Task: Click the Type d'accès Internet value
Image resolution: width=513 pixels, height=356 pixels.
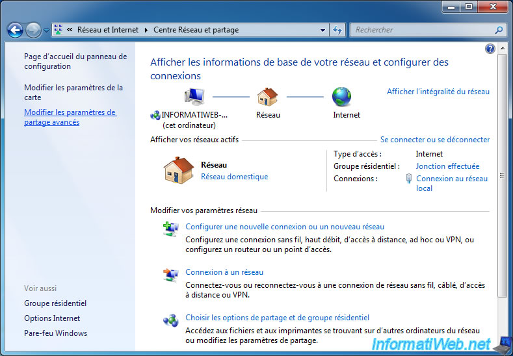Action: click(x=429, y=154)
